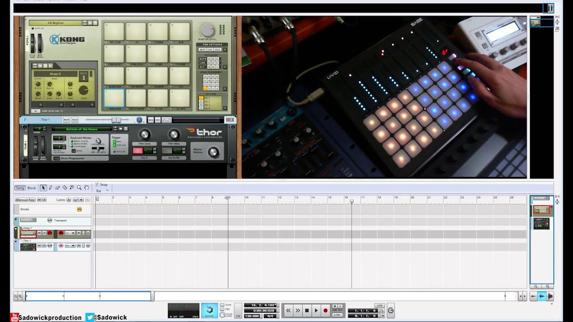Click the Thor 1 track device thumbnail
This screenshot has width=573, height=322.
[x=28, y=246]
